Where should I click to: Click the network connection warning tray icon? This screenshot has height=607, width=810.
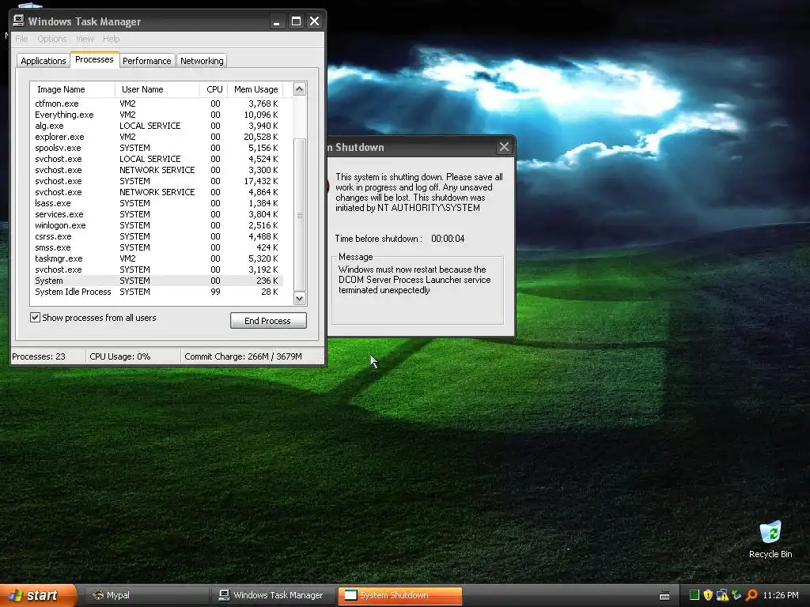click(722, 595)
